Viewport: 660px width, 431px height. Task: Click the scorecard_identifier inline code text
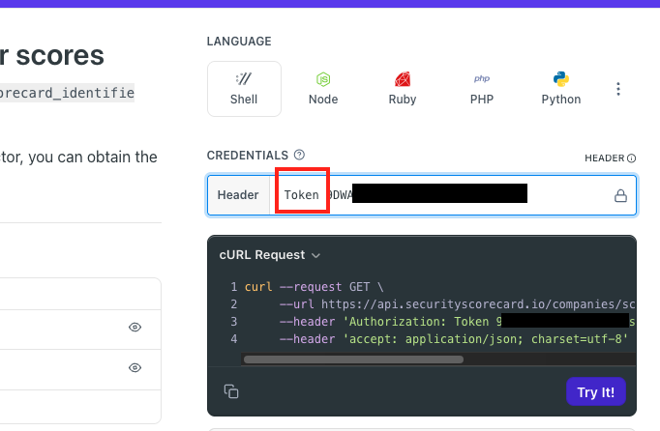(x=66, y=94)
